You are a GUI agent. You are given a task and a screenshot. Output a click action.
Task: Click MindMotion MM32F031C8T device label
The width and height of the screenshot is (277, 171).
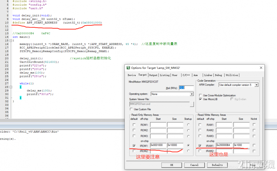143,82
